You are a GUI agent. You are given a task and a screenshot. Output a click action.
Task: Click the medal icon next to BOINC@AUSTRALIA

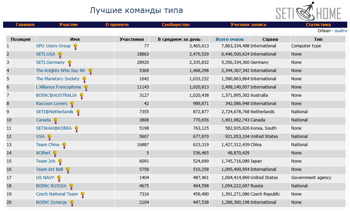coord(82,96)
